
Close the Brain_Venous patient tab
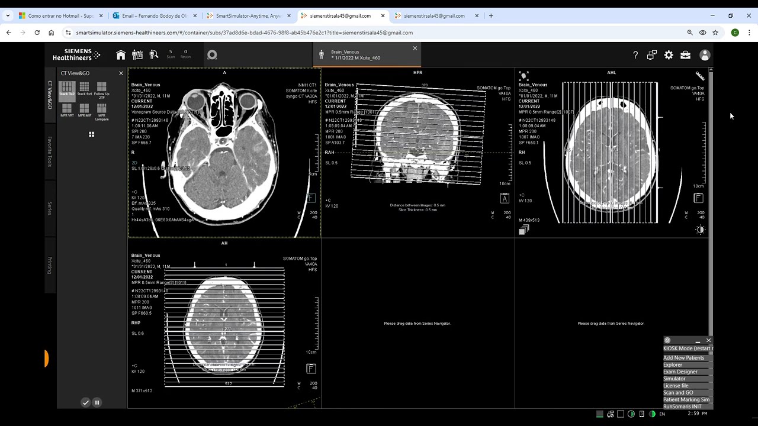415,48
